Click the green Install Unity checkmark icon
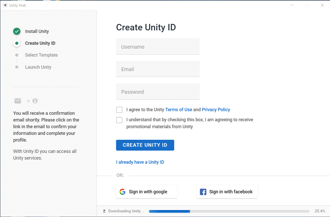 click(17, 31)
